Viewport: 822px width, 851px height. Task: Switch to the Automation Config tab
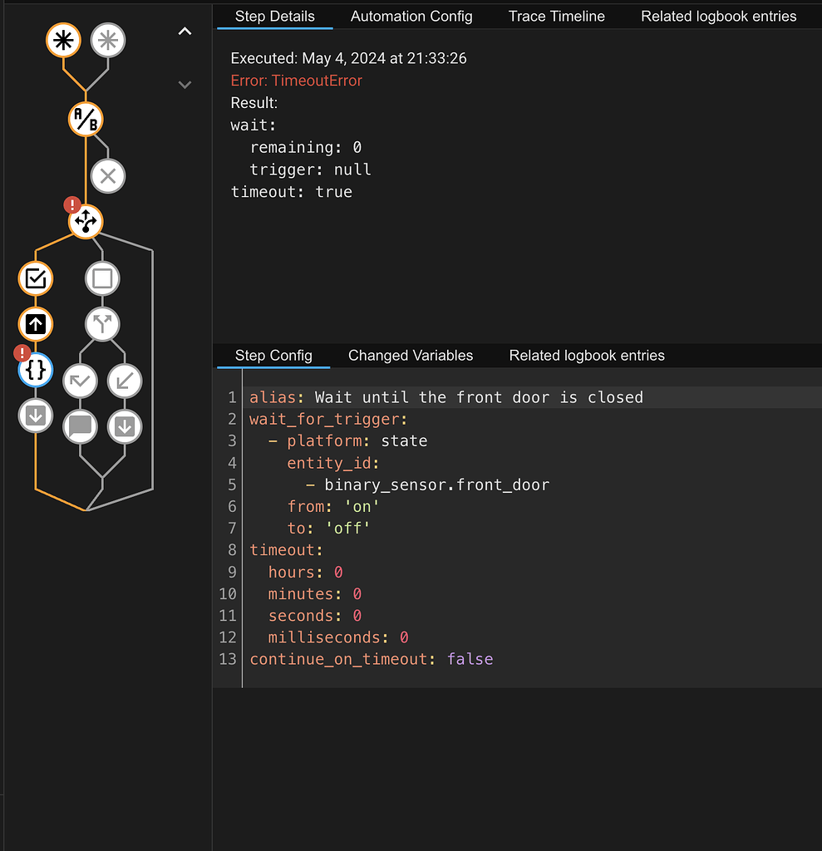point(411,17)
